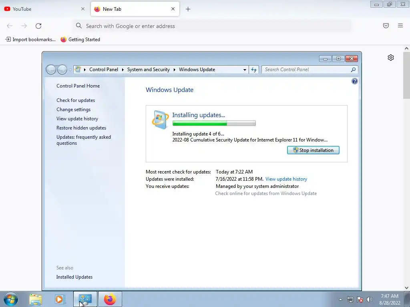The height and width of the screenshot is (307, 410).
Task: Click the Windows Update heading
Action: click(x=169, y=90)
